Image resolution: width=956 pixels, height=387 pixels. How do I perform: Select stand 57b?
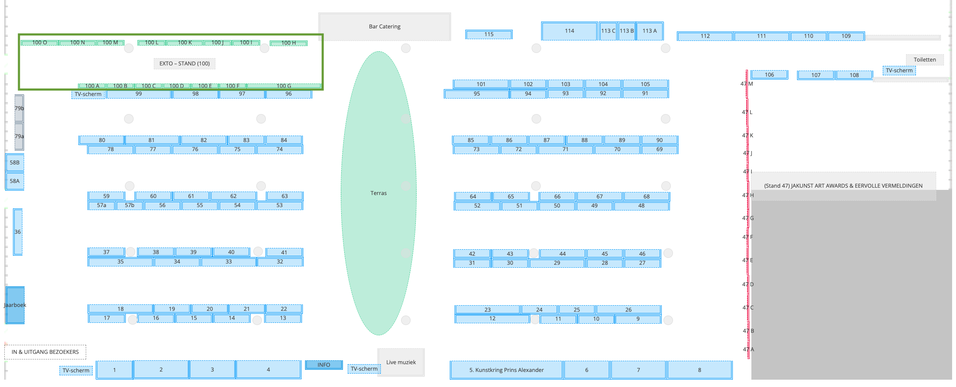tap(129, 205)
